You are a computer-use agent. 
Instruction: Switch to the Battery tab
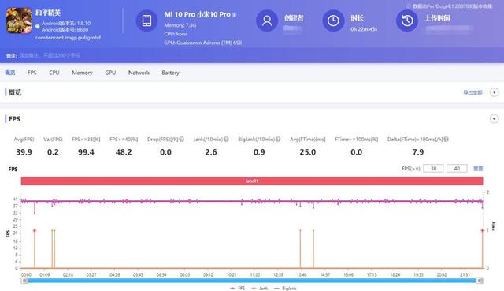[x=170, y=73]
